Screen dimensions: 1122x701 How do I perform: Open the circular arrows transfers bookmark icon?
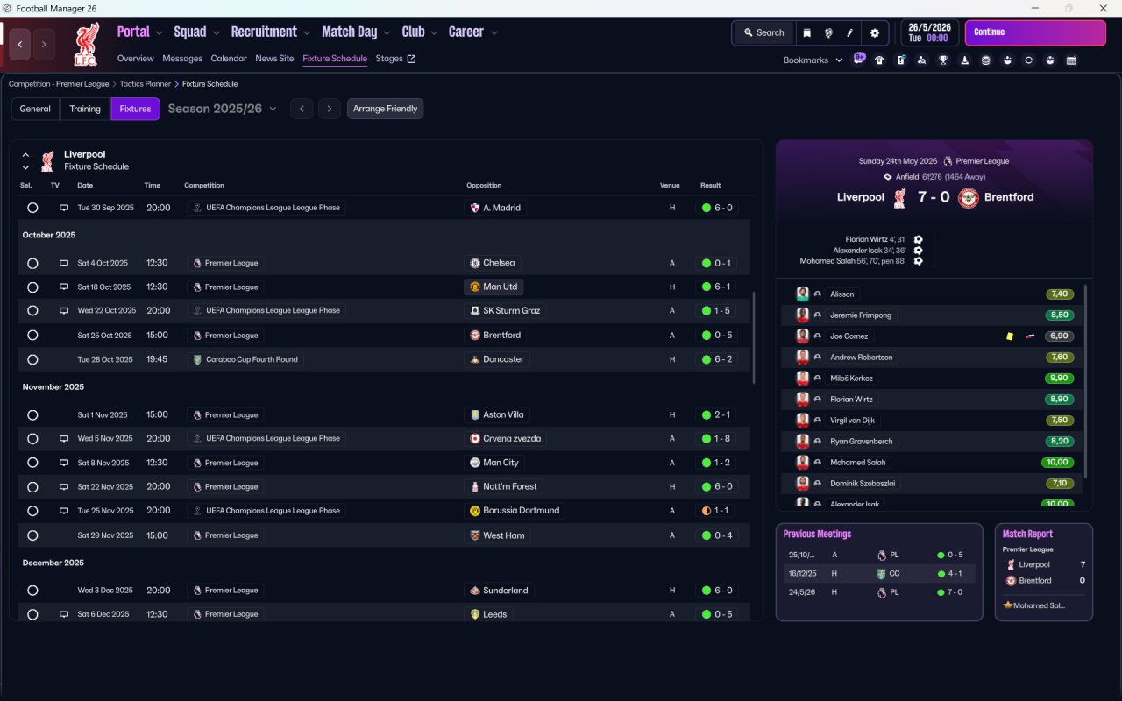point(1028,60)
